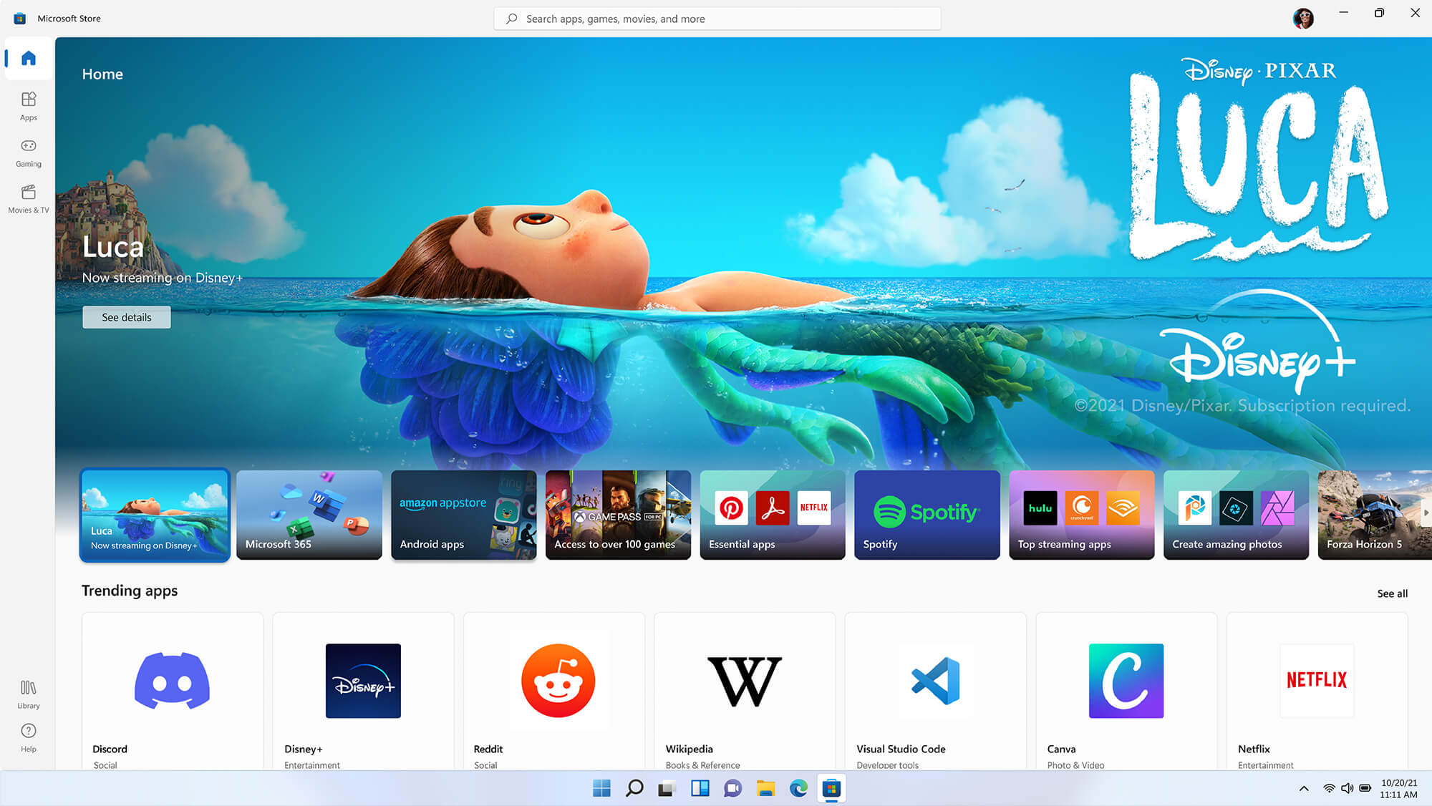Go to Gaming section in sidebar

tap(29, 152)
